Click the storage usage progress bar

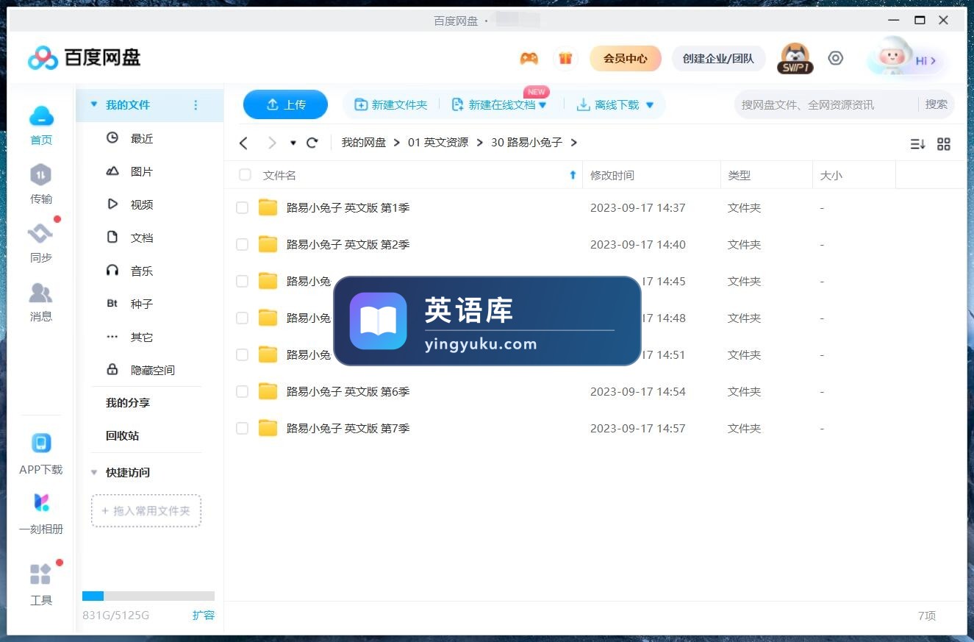pyautogui.click(x=148, y=596)
